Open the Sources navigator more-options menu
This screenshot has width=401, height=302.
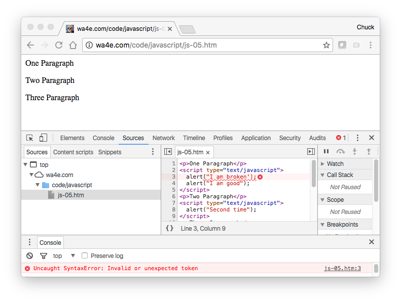coord(153,152)
